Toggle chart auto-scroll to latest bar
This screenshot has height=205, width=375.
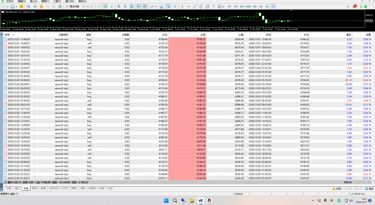click(x=139, y=6)
